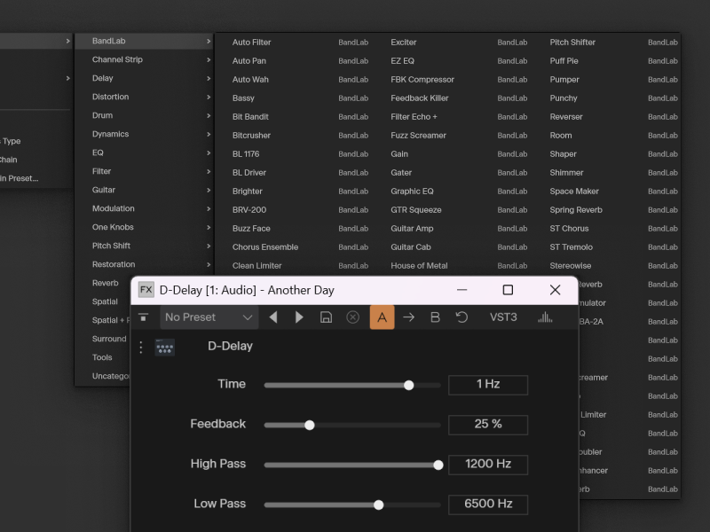The width and height of the screenshot is (710, 532).
Task: Expand the BandLab category submenu
Action: 145,41
